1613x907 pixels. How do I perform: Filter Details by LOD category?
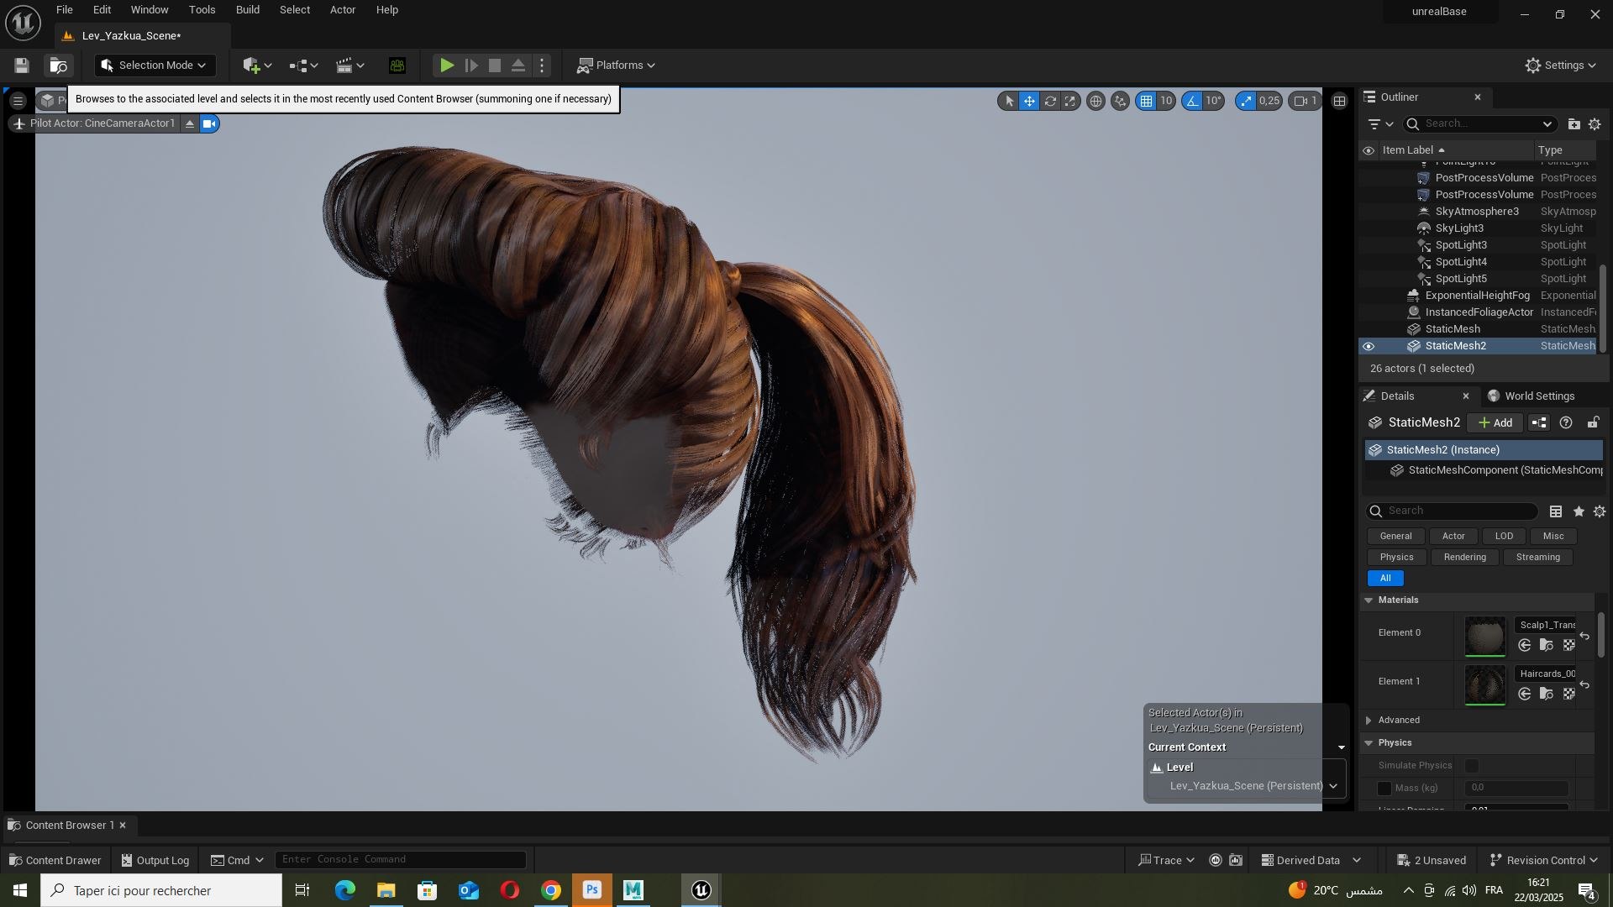(1504, 537)
